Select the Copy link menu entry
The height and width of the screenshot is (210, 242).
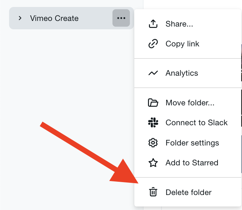click(182, 44)
